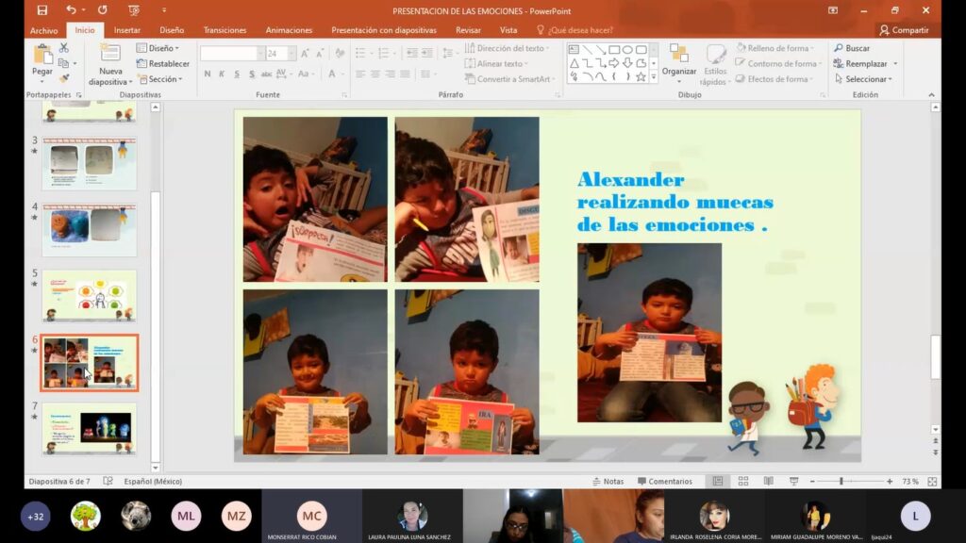Viewport: 966px width, 543px height.
Task: Switch to the Diseño ribbon tab
Action: tap(172, 30)
